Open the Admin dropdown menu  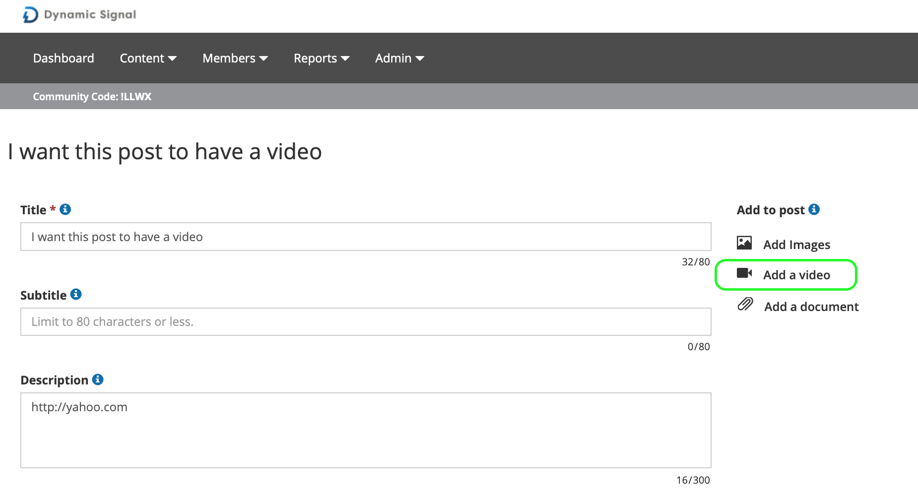399,58
